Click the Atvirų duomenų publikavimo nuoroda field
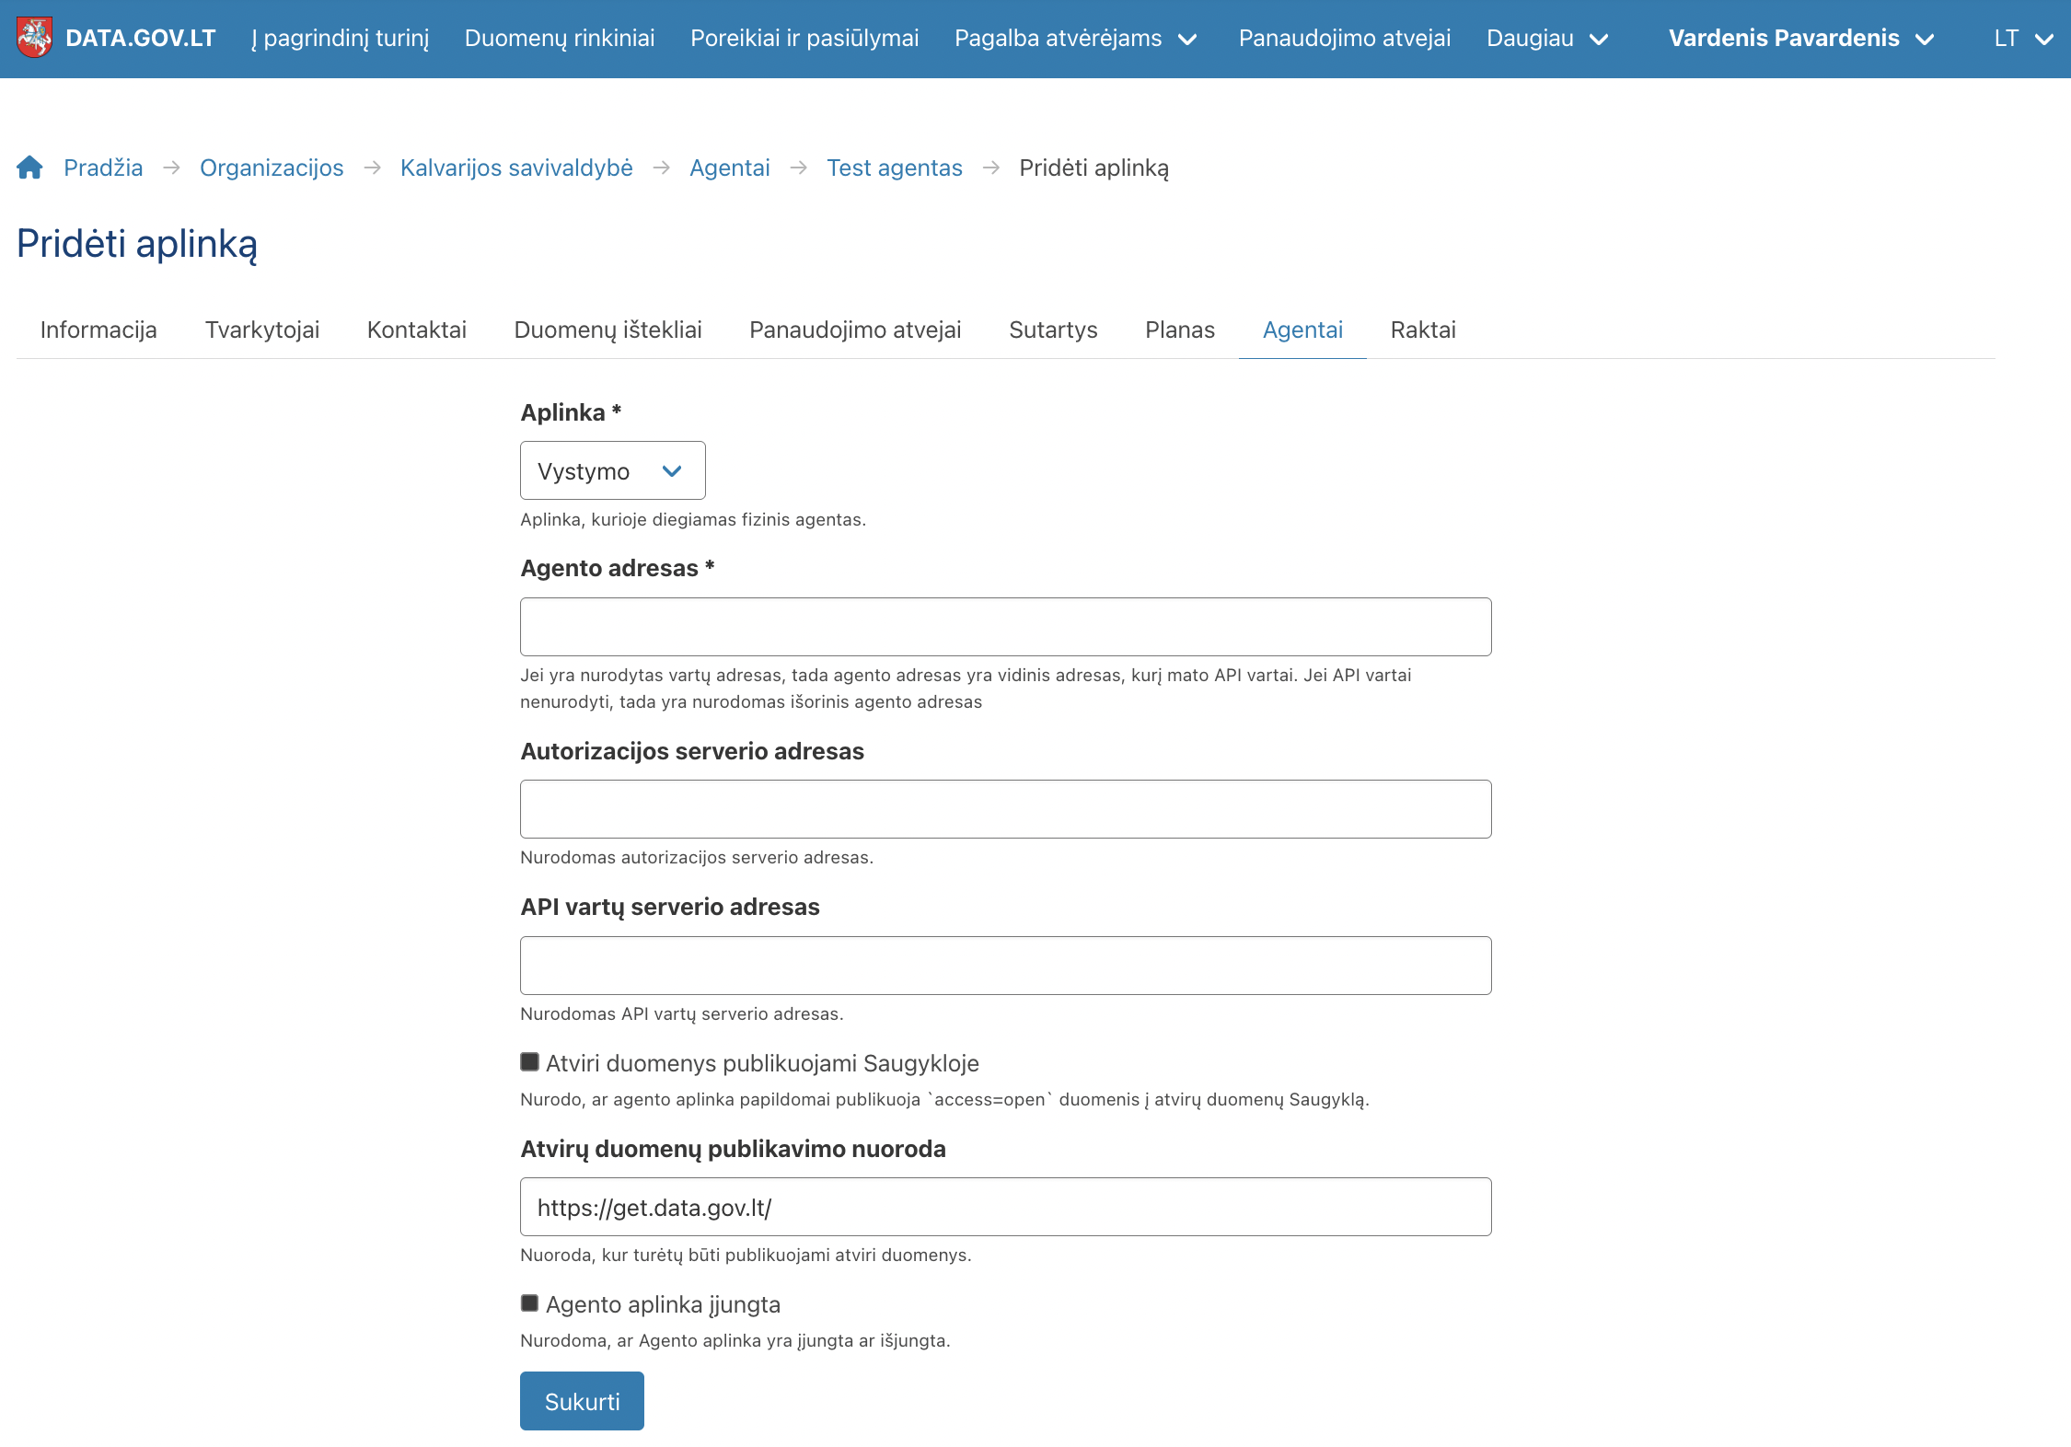Screen dimensions: 2071x1447 (x=1005, y=1207)
